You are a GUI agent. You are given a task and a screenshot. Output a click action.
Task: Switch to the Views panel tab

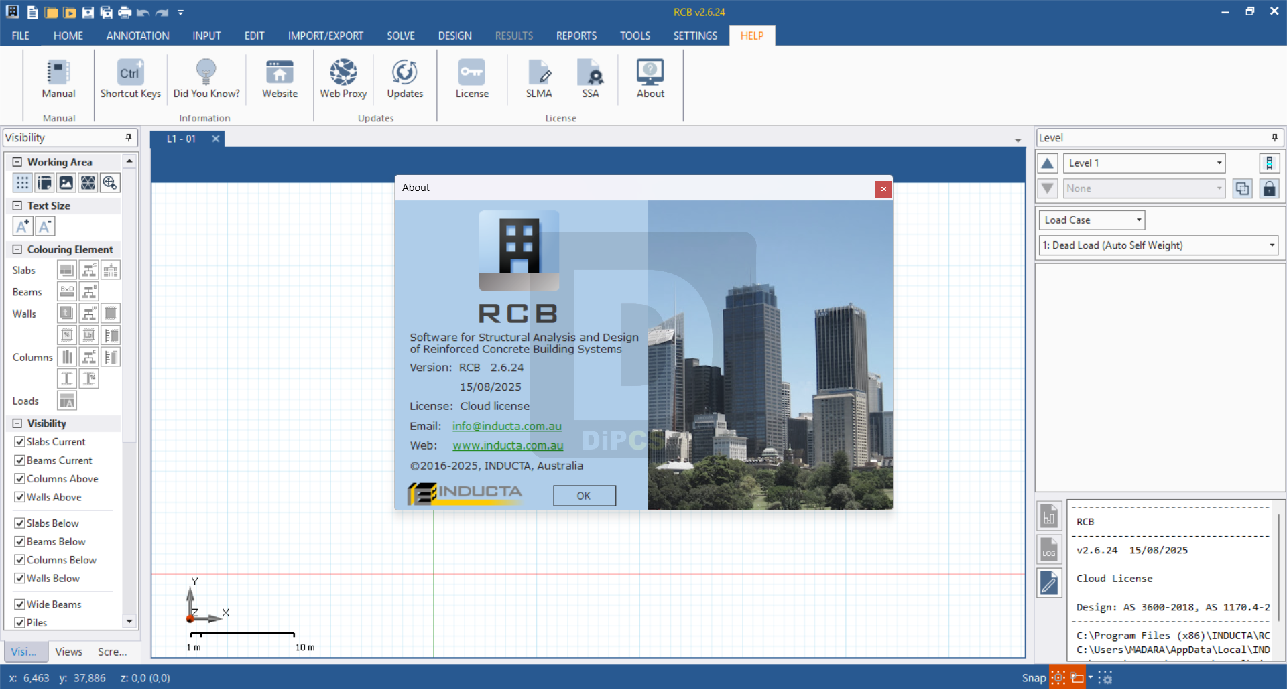tap(69, 652)
